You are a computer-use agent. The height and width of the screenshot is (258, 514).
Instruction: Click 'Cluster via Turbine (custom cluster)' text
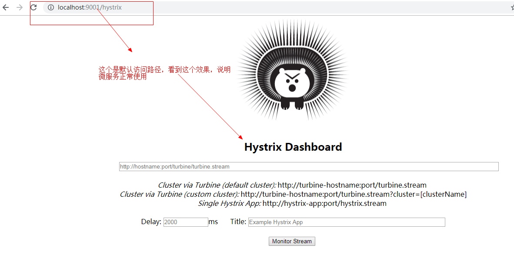coord(179,194)
